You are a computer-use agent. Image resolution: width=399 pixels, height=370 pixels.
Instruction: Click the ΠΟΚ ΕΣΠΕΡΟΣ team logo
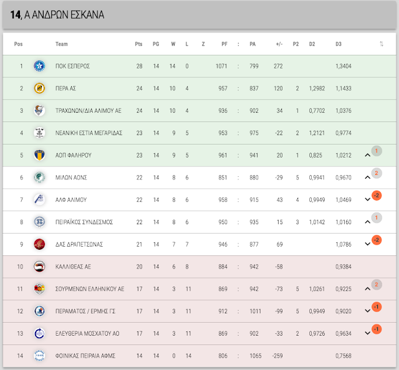pyautogui.click(x=39, y=66)
